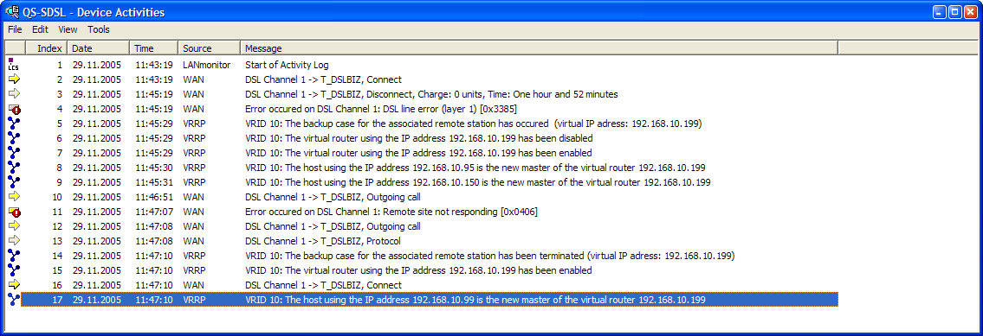Click error icon for Remote site not responding
This screenshot has width=983, height=336.
tap(14, 212)
